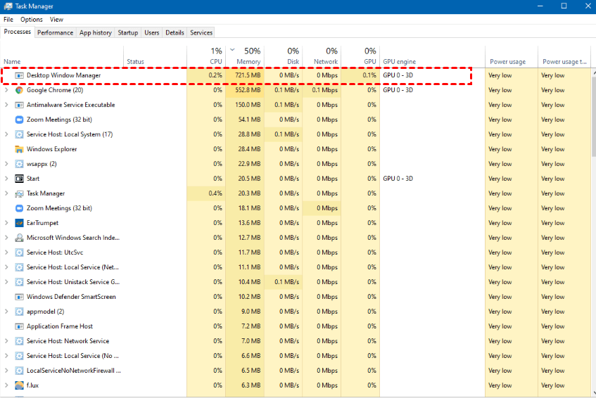Expand the Google Chrome (20) process group
596x403 pixels.
tap(6, 90)
